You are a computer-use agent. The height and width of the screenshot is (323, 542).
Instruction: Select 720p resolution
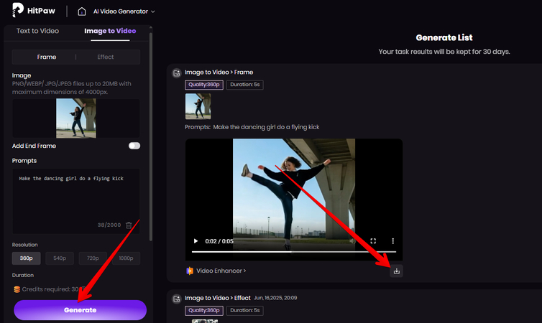click(x=93, y=258)
